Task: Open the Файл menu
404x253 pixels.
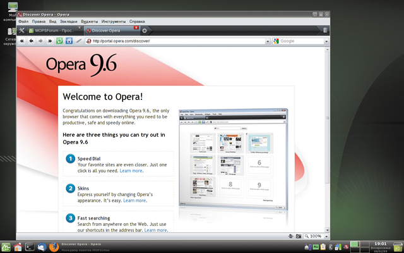Action: [23, 22]
